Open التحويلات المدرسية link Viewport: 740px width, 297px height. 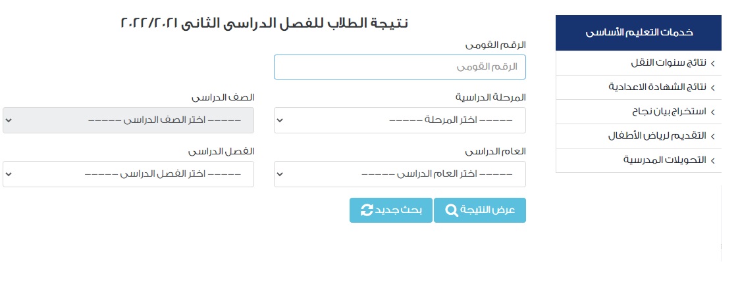click(x=639, y=161)
